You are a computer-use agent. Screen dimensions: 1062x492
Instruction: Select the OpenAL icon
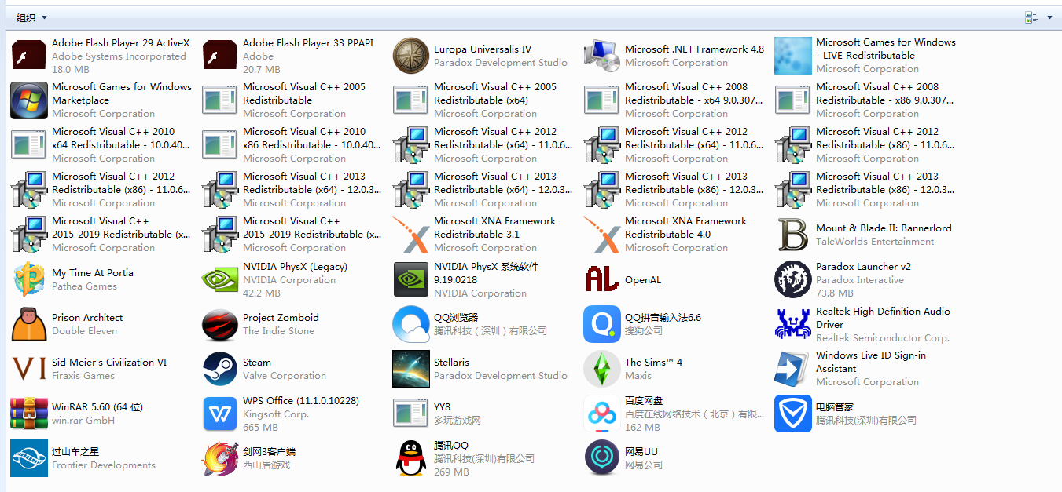click(x=602, y=279)
